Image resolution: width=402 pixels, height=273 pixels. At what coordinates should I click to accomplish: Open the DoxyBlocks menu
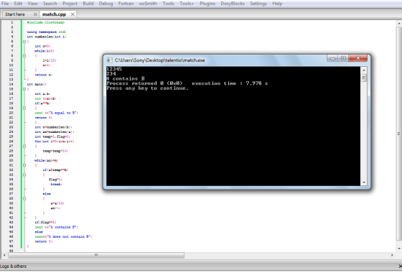tap(233, 4)
